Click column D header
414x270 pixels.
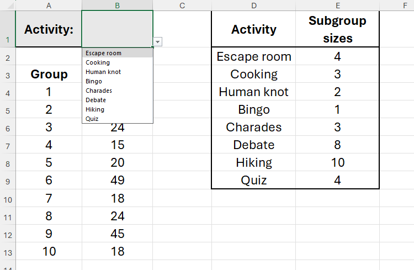tap(253, 5)
